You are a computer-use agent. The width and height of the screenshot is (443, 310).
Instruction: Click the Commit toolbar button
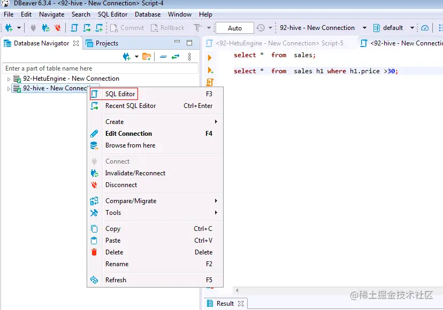[x=127, y=28]
